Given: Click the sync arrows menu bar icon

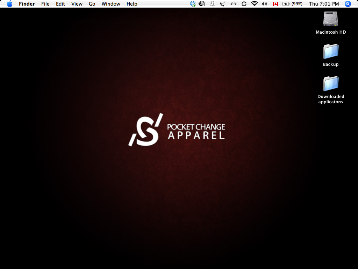Looking at the screenshot, I should click(244, 4).
